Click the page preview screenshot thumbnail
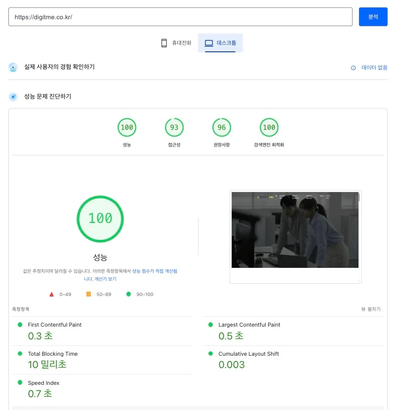Viewport: 396px width, 410px height. point(295,230)
